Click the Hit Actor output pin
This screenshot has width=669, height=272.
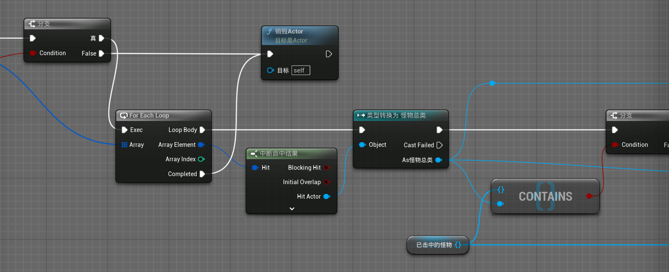(326, 196)
